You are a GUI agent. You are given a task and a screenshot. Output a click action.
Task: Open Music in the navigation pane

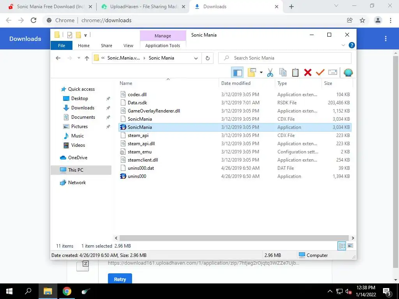78,136
